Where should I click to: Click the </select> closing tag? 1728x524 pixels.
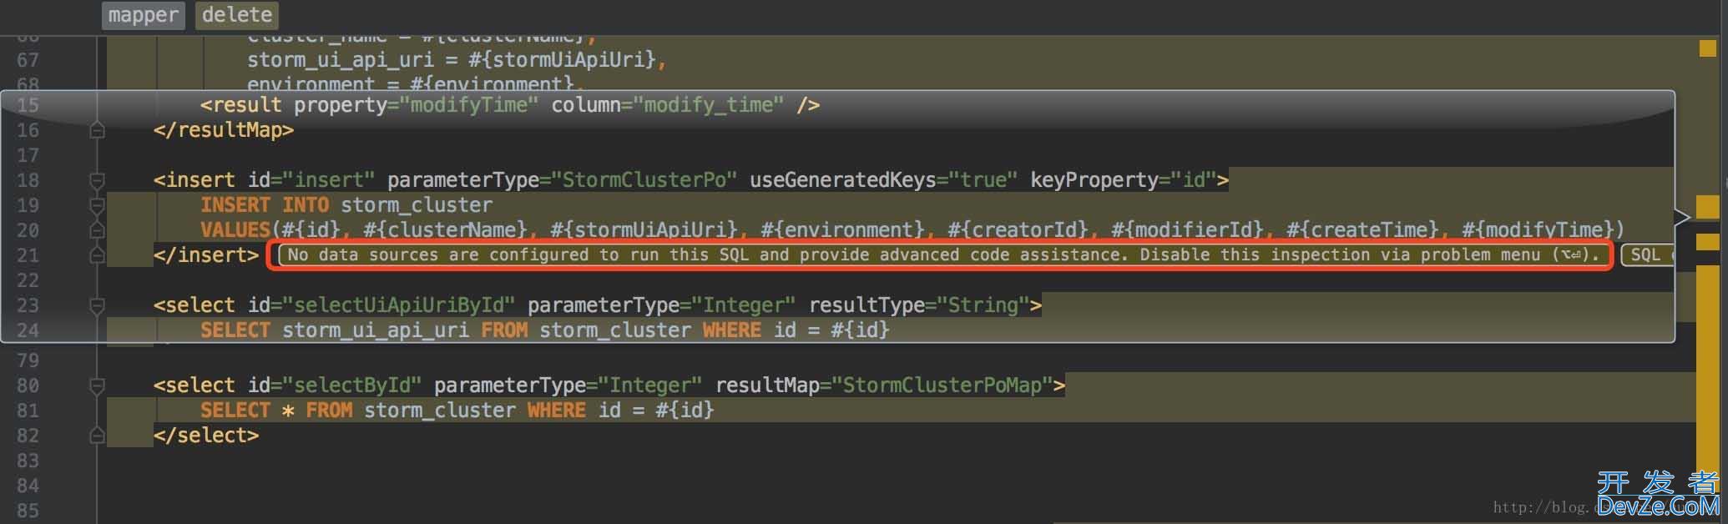pos(206,436)
